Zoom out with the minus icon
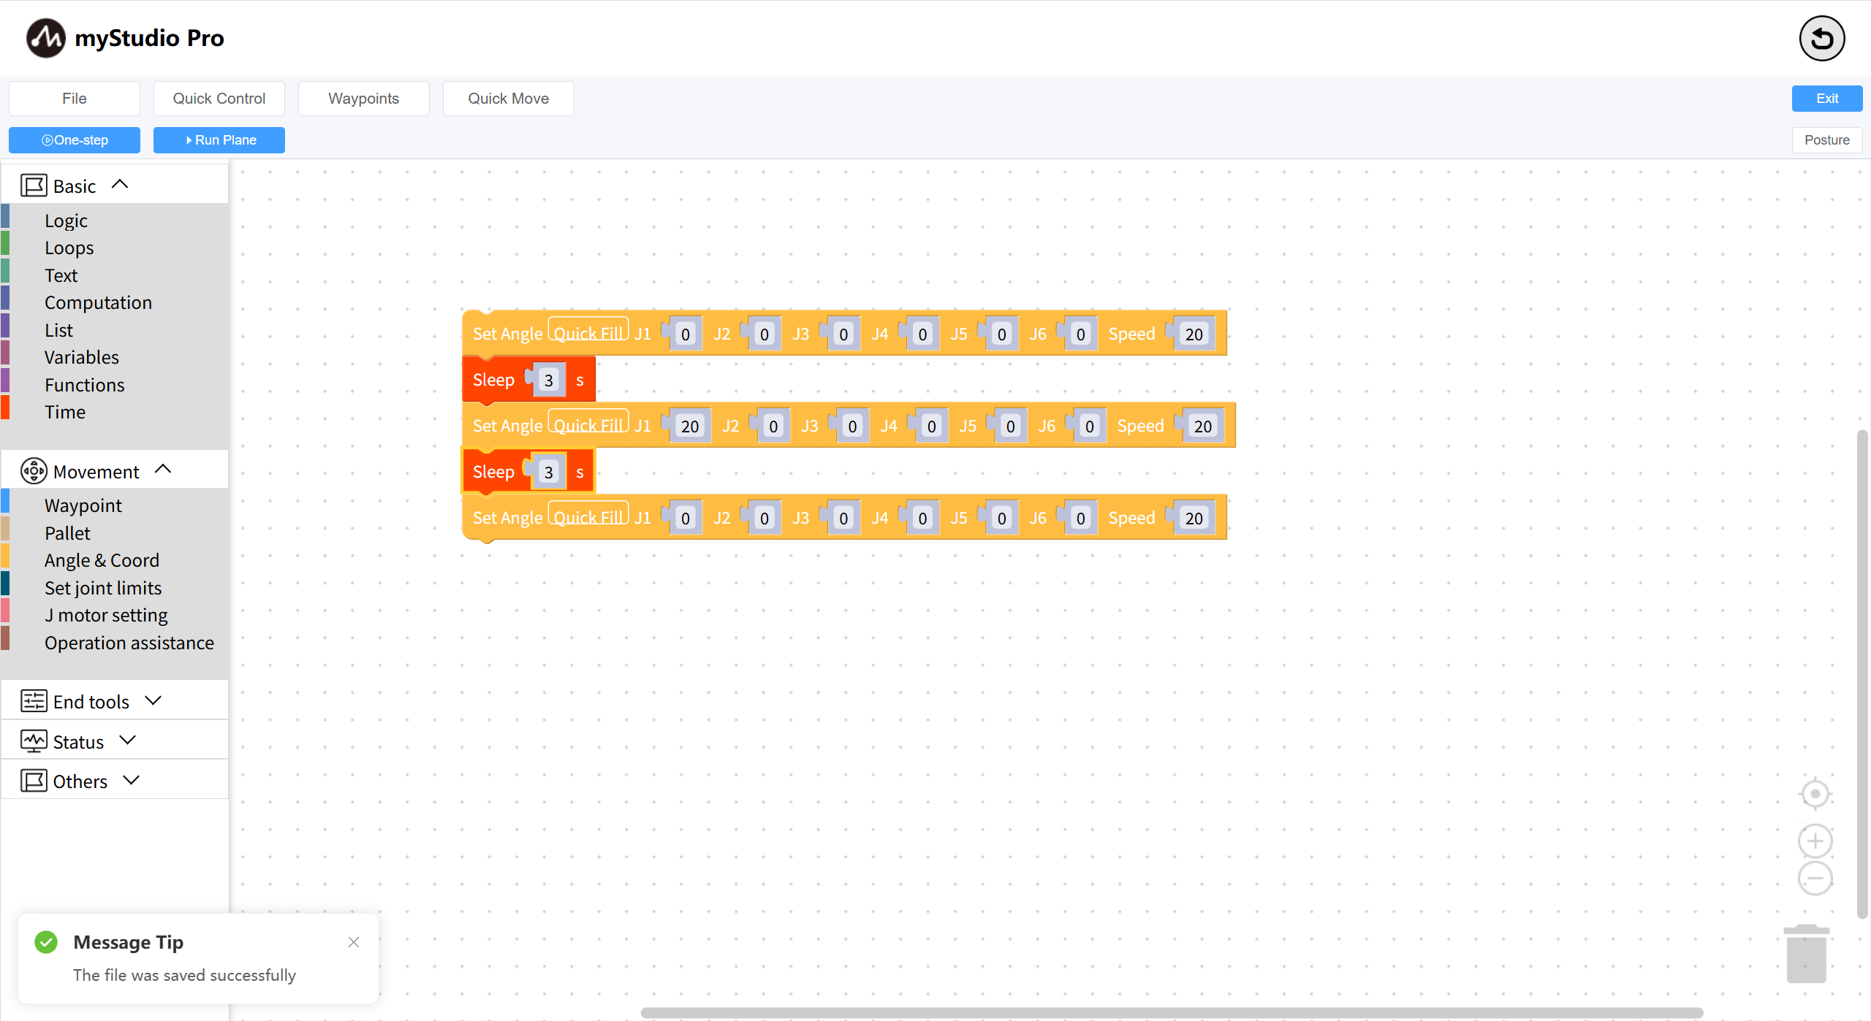The width and height of the screenshot is (1871, 1021). tap(1815, 879)
